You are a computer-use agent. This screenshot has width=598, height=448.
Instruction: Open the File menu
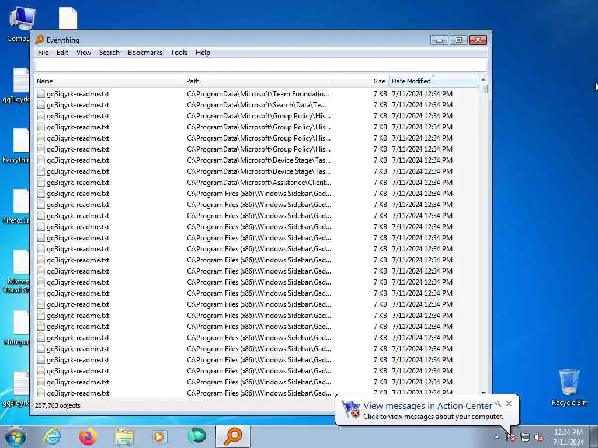point(43,52)
